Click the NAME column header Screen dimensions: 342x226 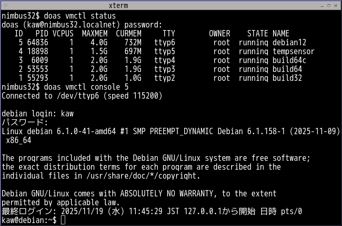click(x=281, y=33)
